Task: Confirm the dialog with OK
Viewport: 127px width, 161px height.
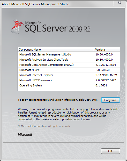Action: pyautogui.click(x=110, y=151)
